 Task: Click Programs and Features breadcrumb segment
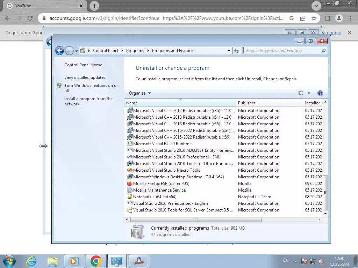173,51
